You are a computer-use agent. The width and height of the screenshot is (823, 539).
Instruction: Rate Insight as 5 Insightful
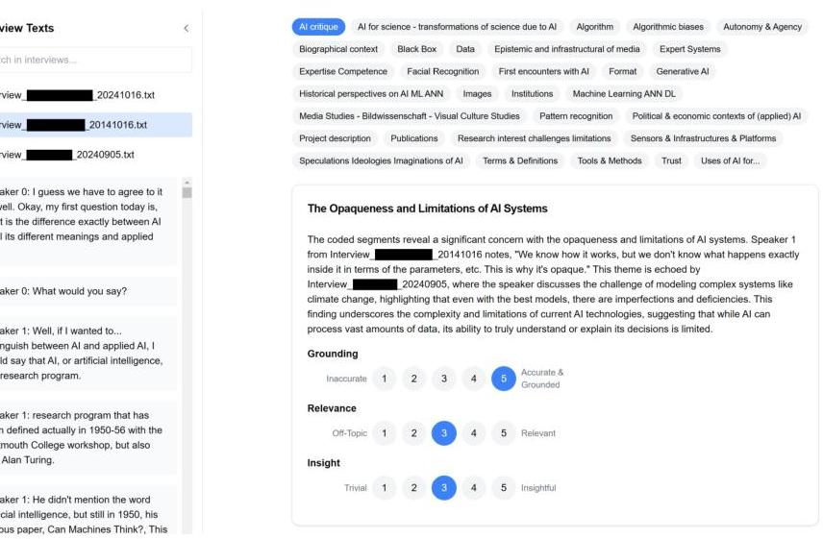tap(504, 488)
